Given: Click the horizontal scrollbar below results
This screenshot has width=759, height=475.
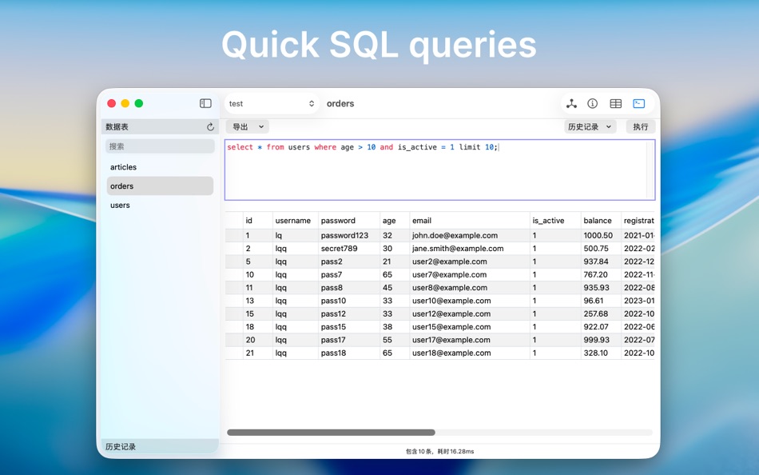Looking at the screenshot, I should pyautogui.click(x=331, y=431).
